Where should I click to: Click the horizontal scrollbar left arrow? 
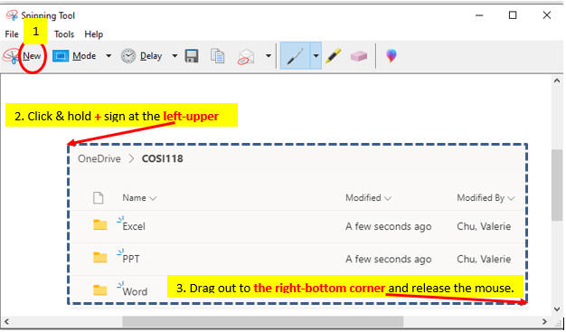point(6,321)
